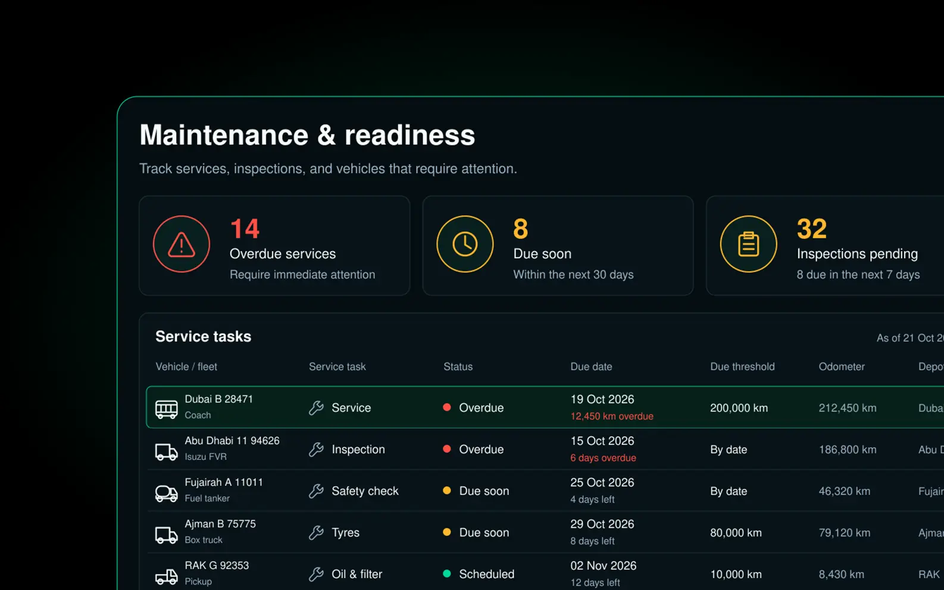Screen dimensions: 944x590
Task: Select the RAK G 92353 vehicle name
Action: click(x=217, y=566)
